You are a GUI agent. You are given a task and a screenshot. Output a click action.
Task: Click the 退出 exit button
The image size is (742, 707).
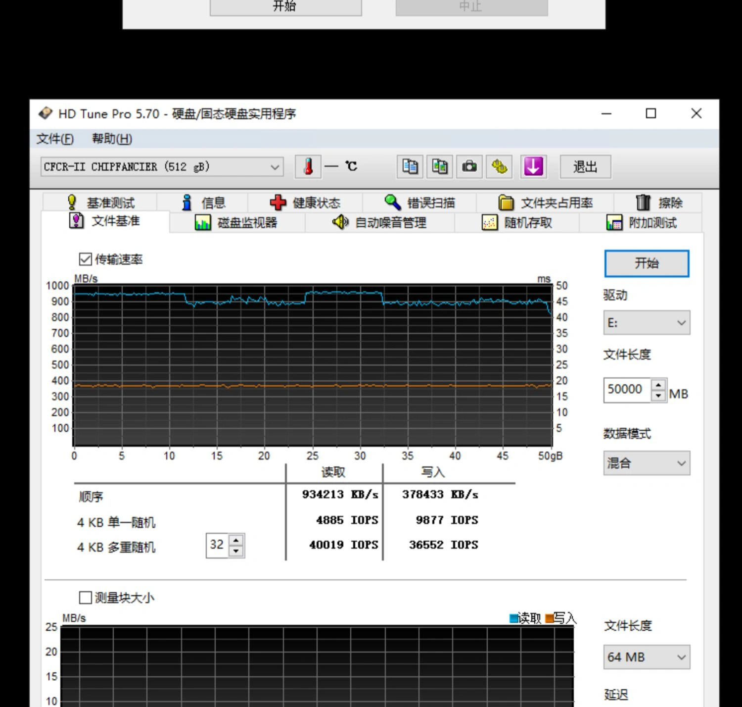pos(585,167)
